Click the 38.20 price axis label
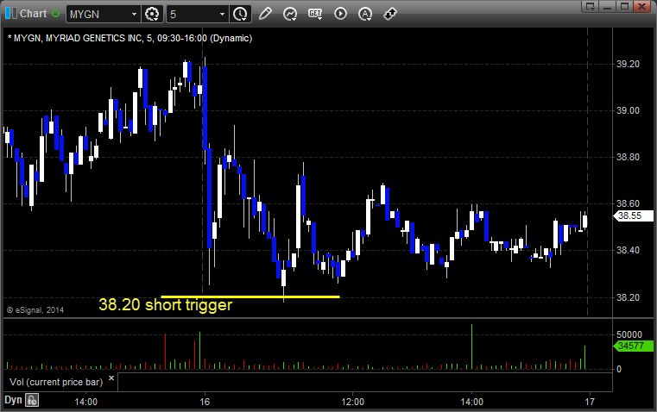 [x=628, y=297]
